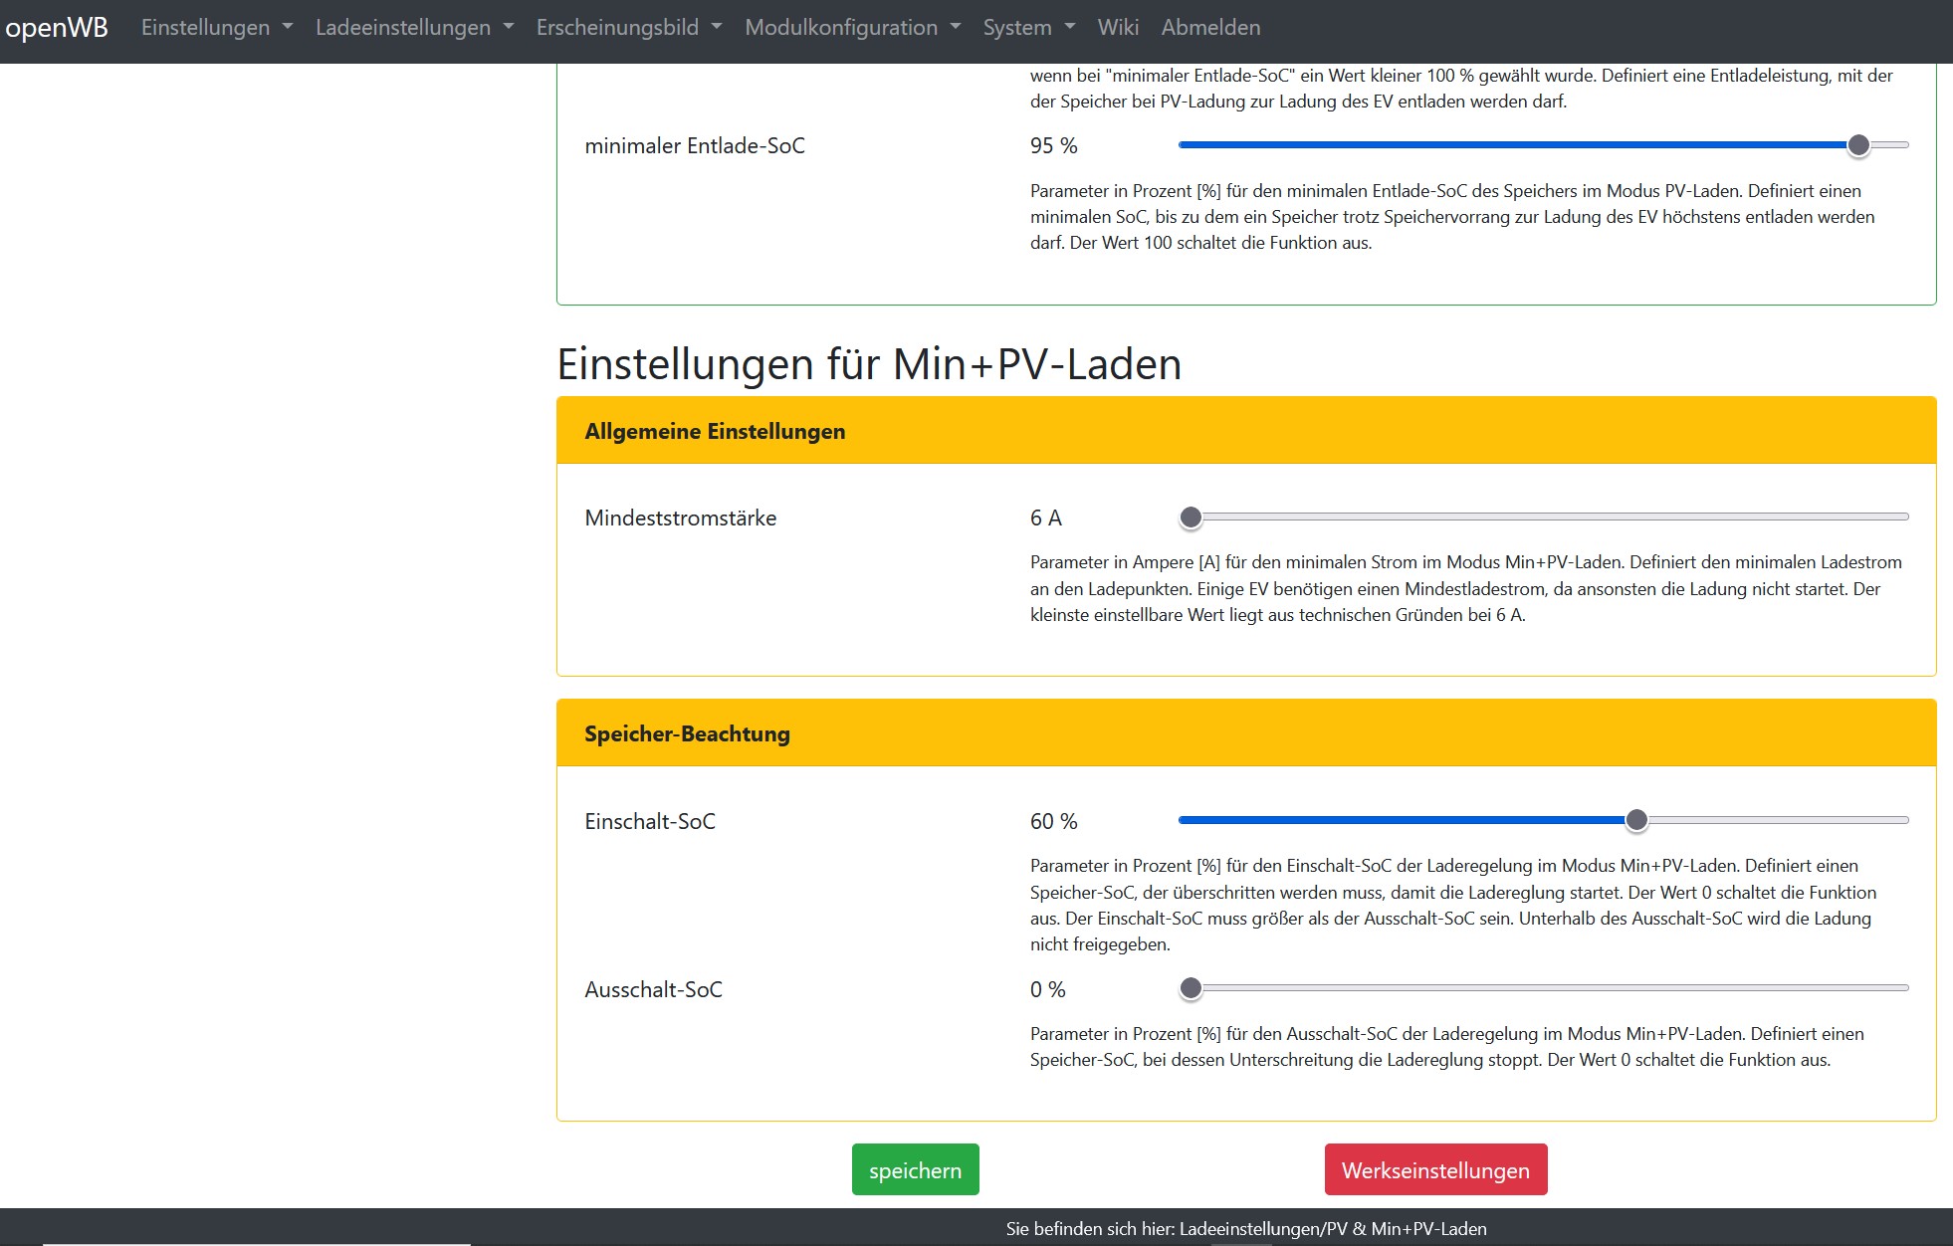Click the openWB brand logo
The width and height of the screenshot is (1953, 1246).
coord(57,28)
